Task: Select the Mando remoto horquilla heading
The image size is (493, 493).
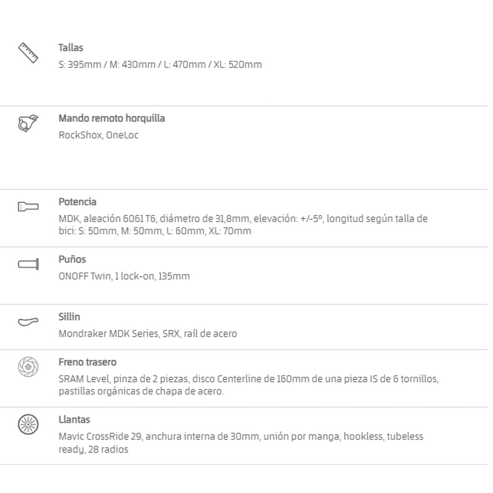Action: click(111, 118)
